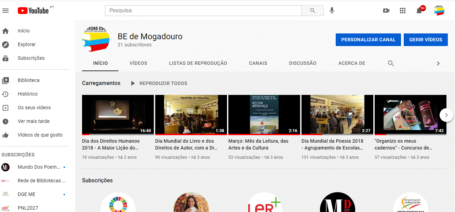Click PERSONALIZAR CANAL button
455x212 pixels.
(x=368, y=40)
